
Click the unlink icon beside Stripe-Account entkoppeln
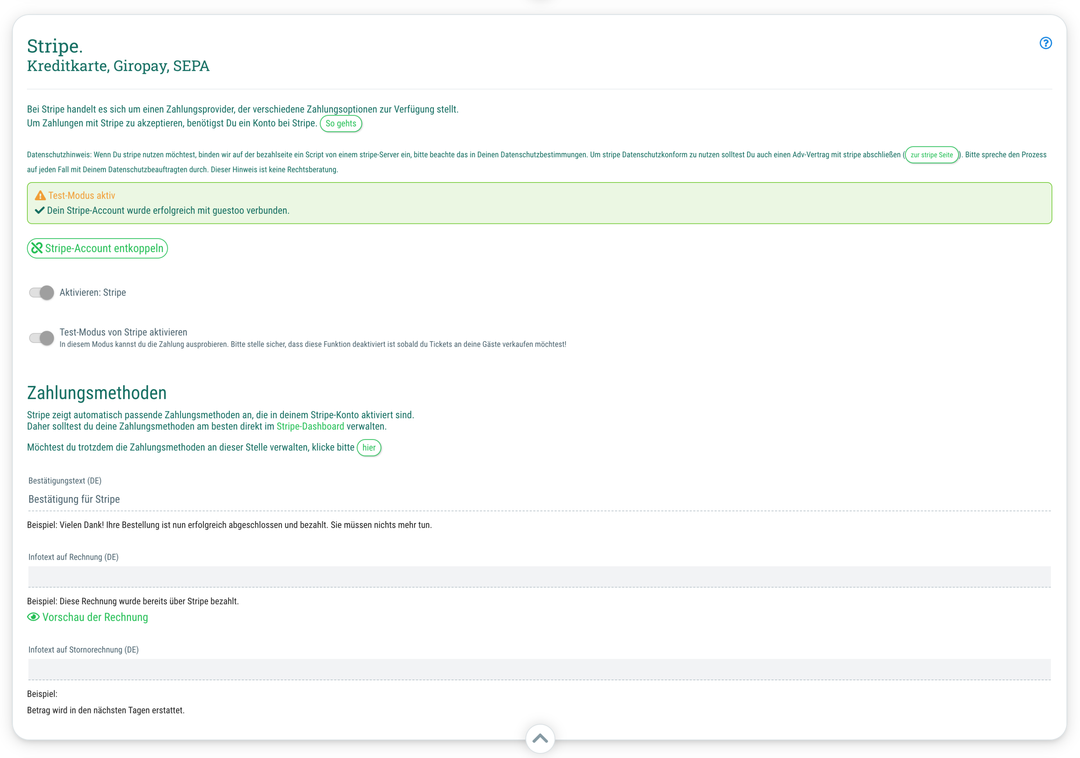click(x=37, y=248)
